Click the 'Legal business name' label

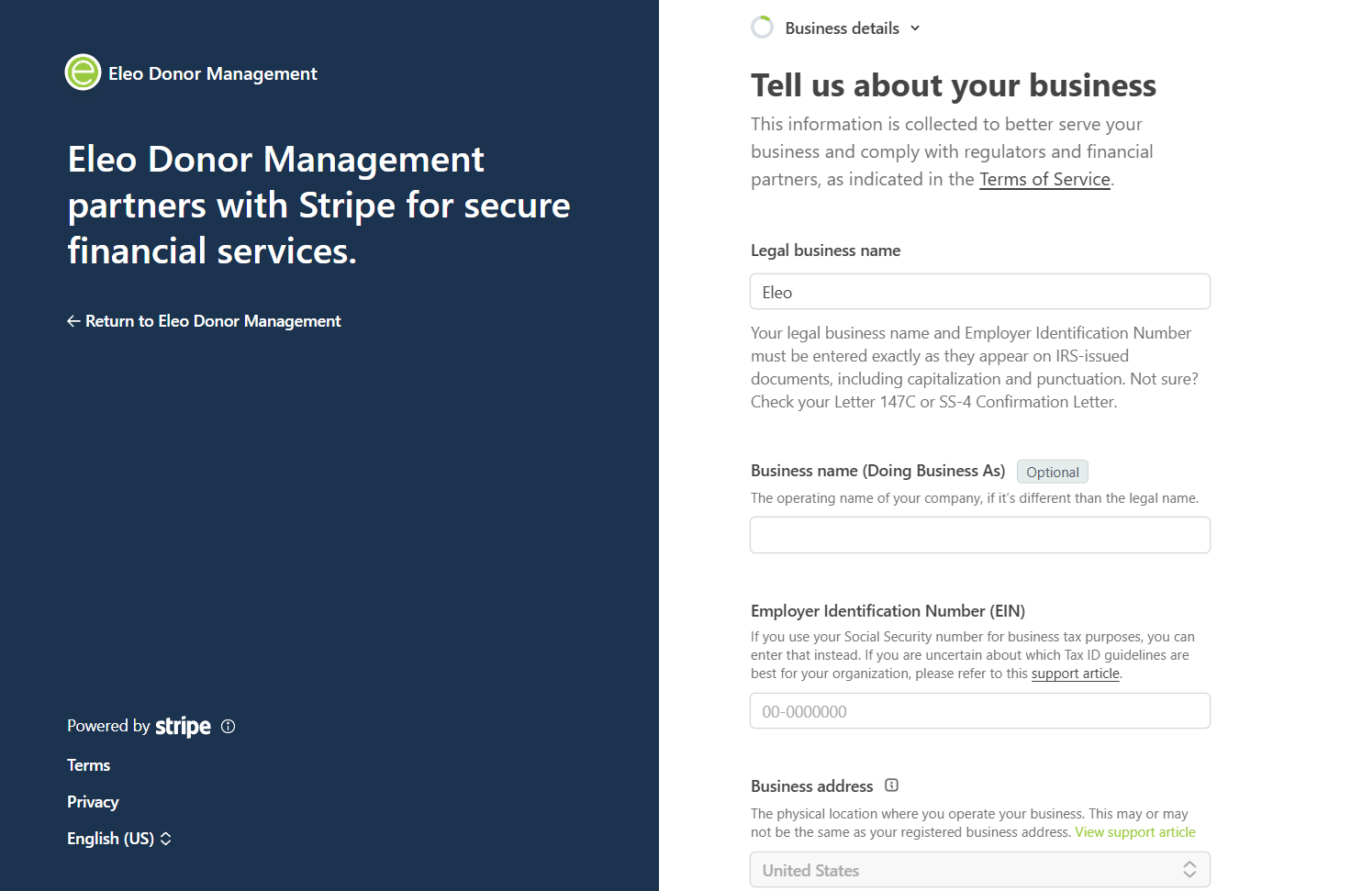pos(825,251)
